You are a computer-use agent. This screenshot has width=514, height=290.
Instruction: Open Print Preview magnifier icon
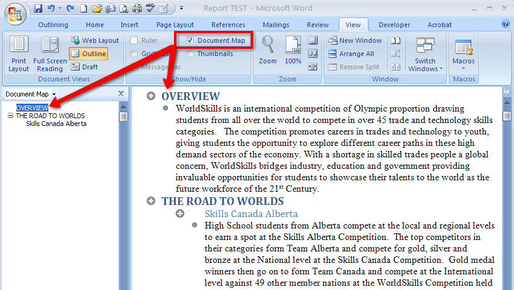click(x=124, y=8)
